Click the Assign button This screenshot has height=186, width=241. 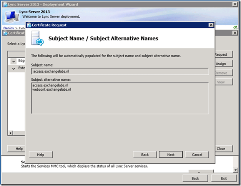tap(221, 64)
